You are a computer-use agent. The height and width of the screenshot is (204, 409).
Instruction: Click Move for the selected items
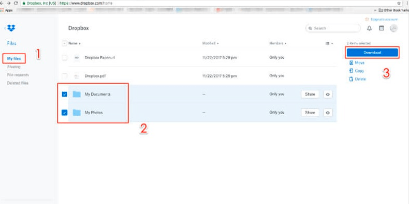357,62
